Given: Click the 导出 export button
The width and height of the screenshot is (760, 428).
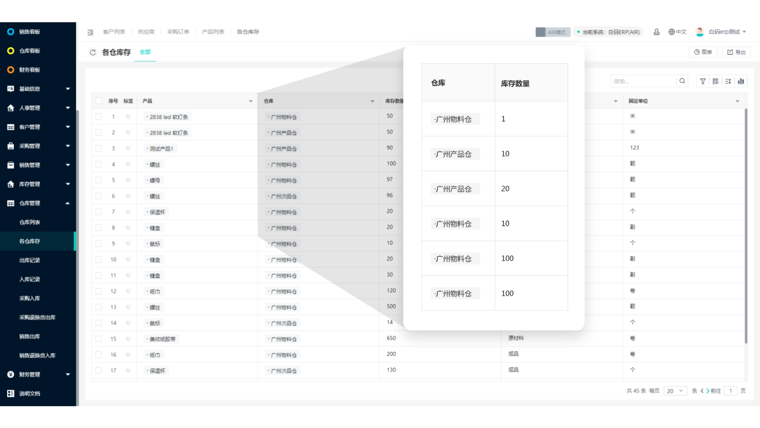Looking at the screenshot, I should [x=736, y=52].
